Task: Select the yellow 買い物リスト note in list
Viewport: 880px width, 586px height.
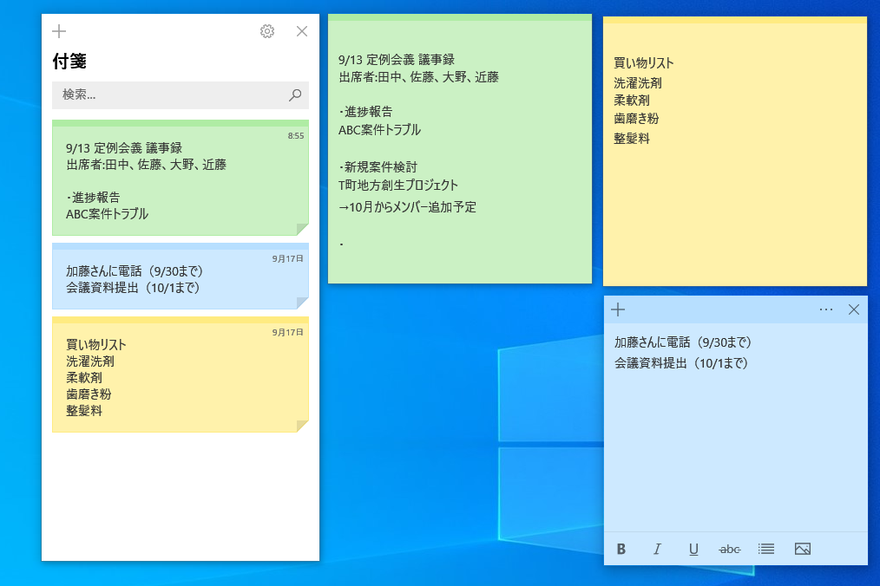Action: (x=180, y=377)
